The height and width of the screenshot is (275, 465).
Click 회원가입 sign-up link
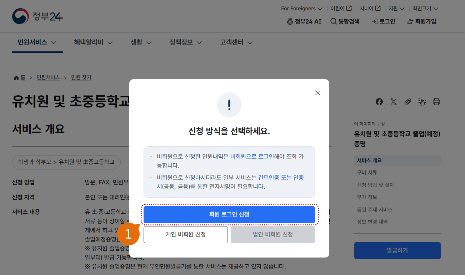click(x=422, y=21)
